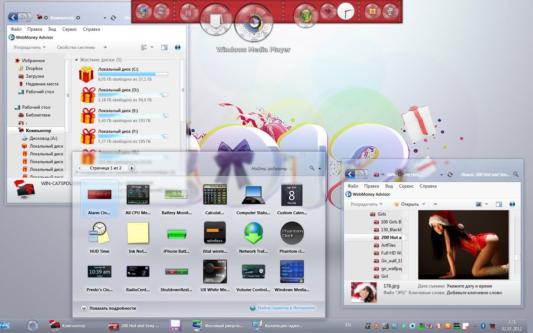This screenshot has height=333, width=533.
Task: Select Загрузки in the navigation pane
Action: 35,76
